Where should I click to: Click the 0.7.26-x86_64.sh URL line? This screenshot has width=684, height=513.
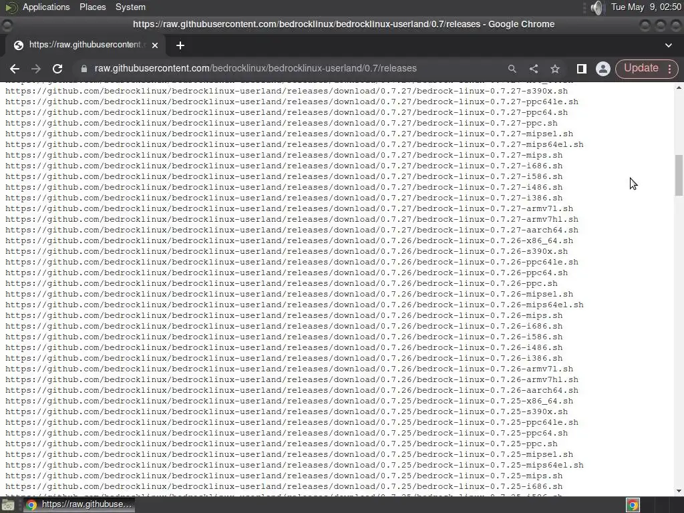(x=289, y=240)
